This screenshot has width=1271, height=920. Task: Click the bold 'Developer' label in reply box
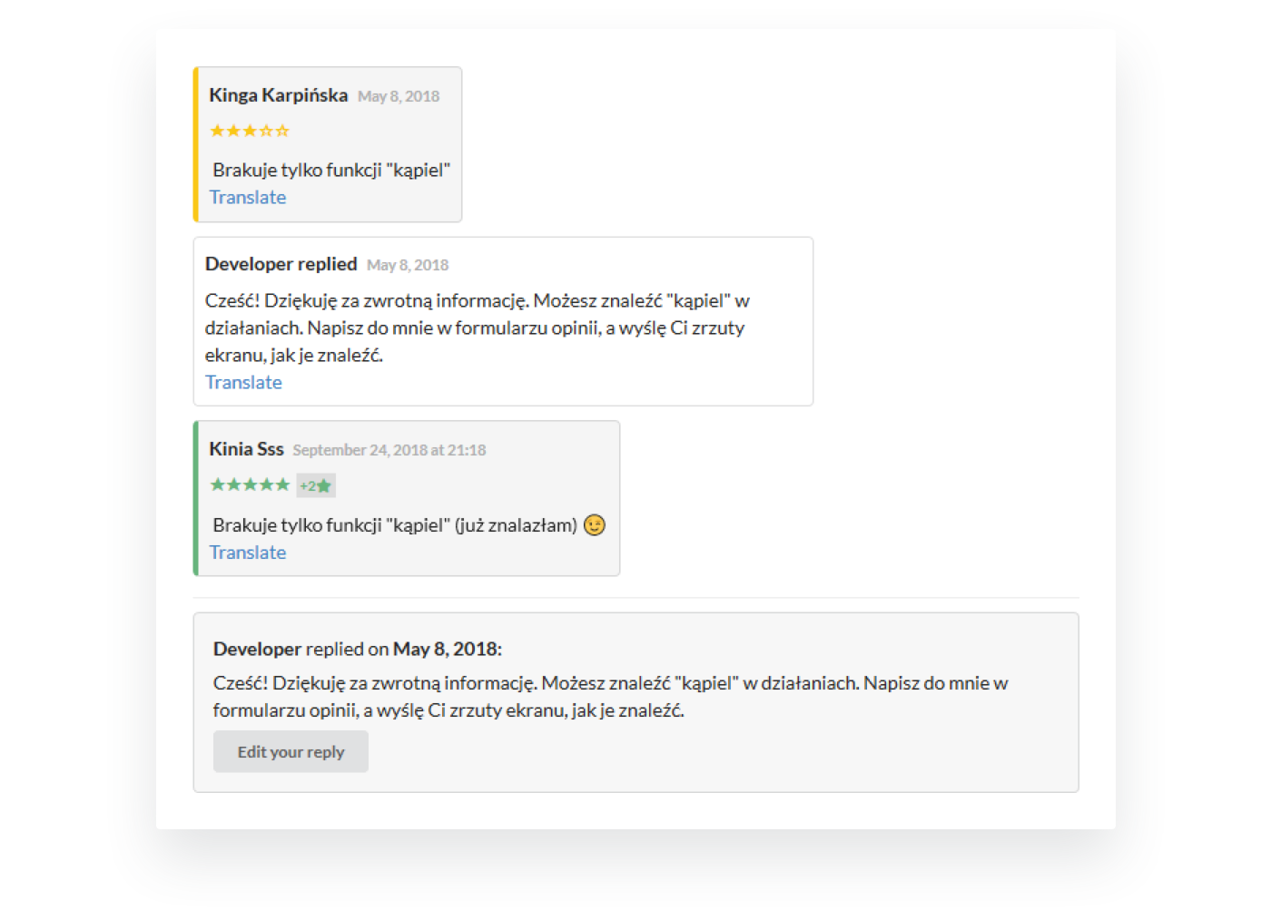click(x=257, y=649)
